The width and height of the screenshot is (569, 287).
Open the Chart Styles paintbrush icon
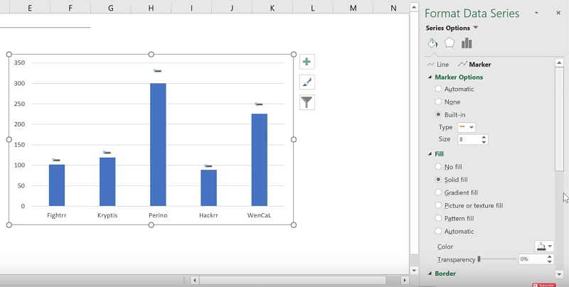[307, 82]
